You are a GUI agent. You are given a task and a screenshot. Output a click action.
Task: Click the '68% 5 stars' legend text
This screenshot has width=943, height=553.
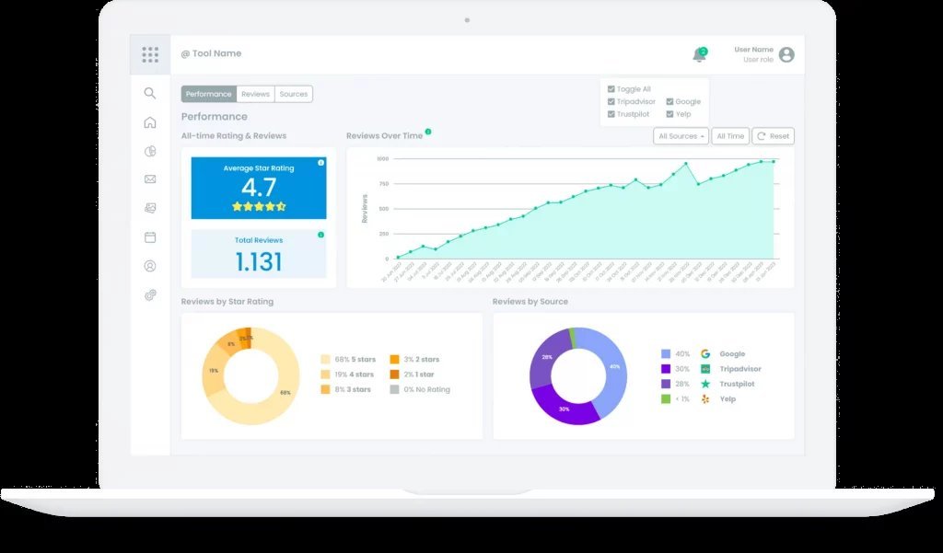[x=355, y=360]
